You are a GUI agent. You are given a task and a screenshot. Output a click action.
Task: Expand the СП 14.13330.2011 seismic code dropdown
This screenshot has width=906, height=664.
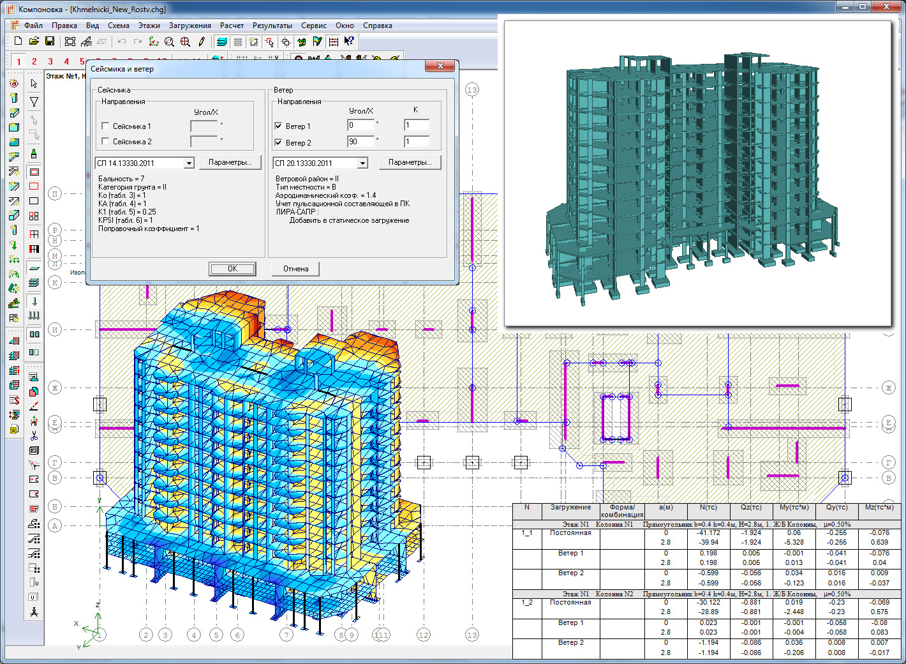click(189, 163)
